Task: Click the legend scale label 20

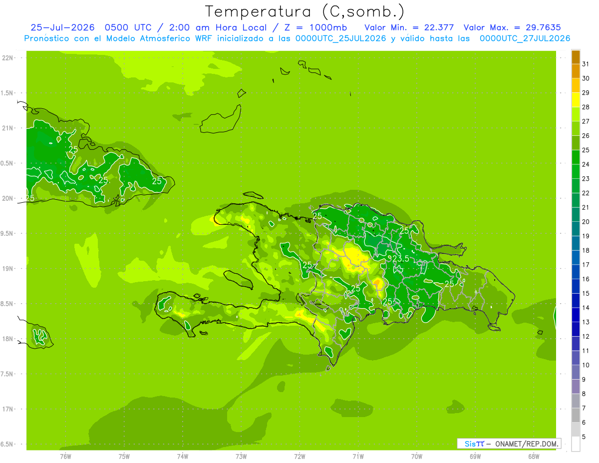Action: [586, 222]
